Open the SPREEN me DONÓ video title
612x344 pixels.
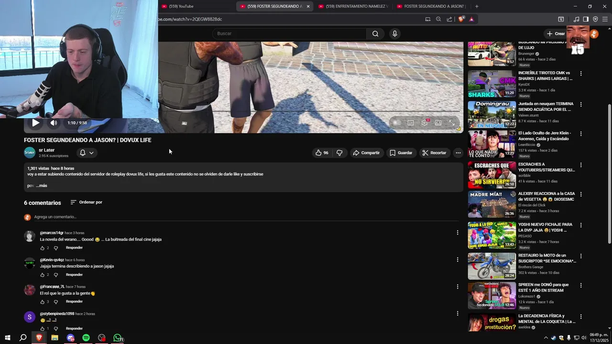543,287
